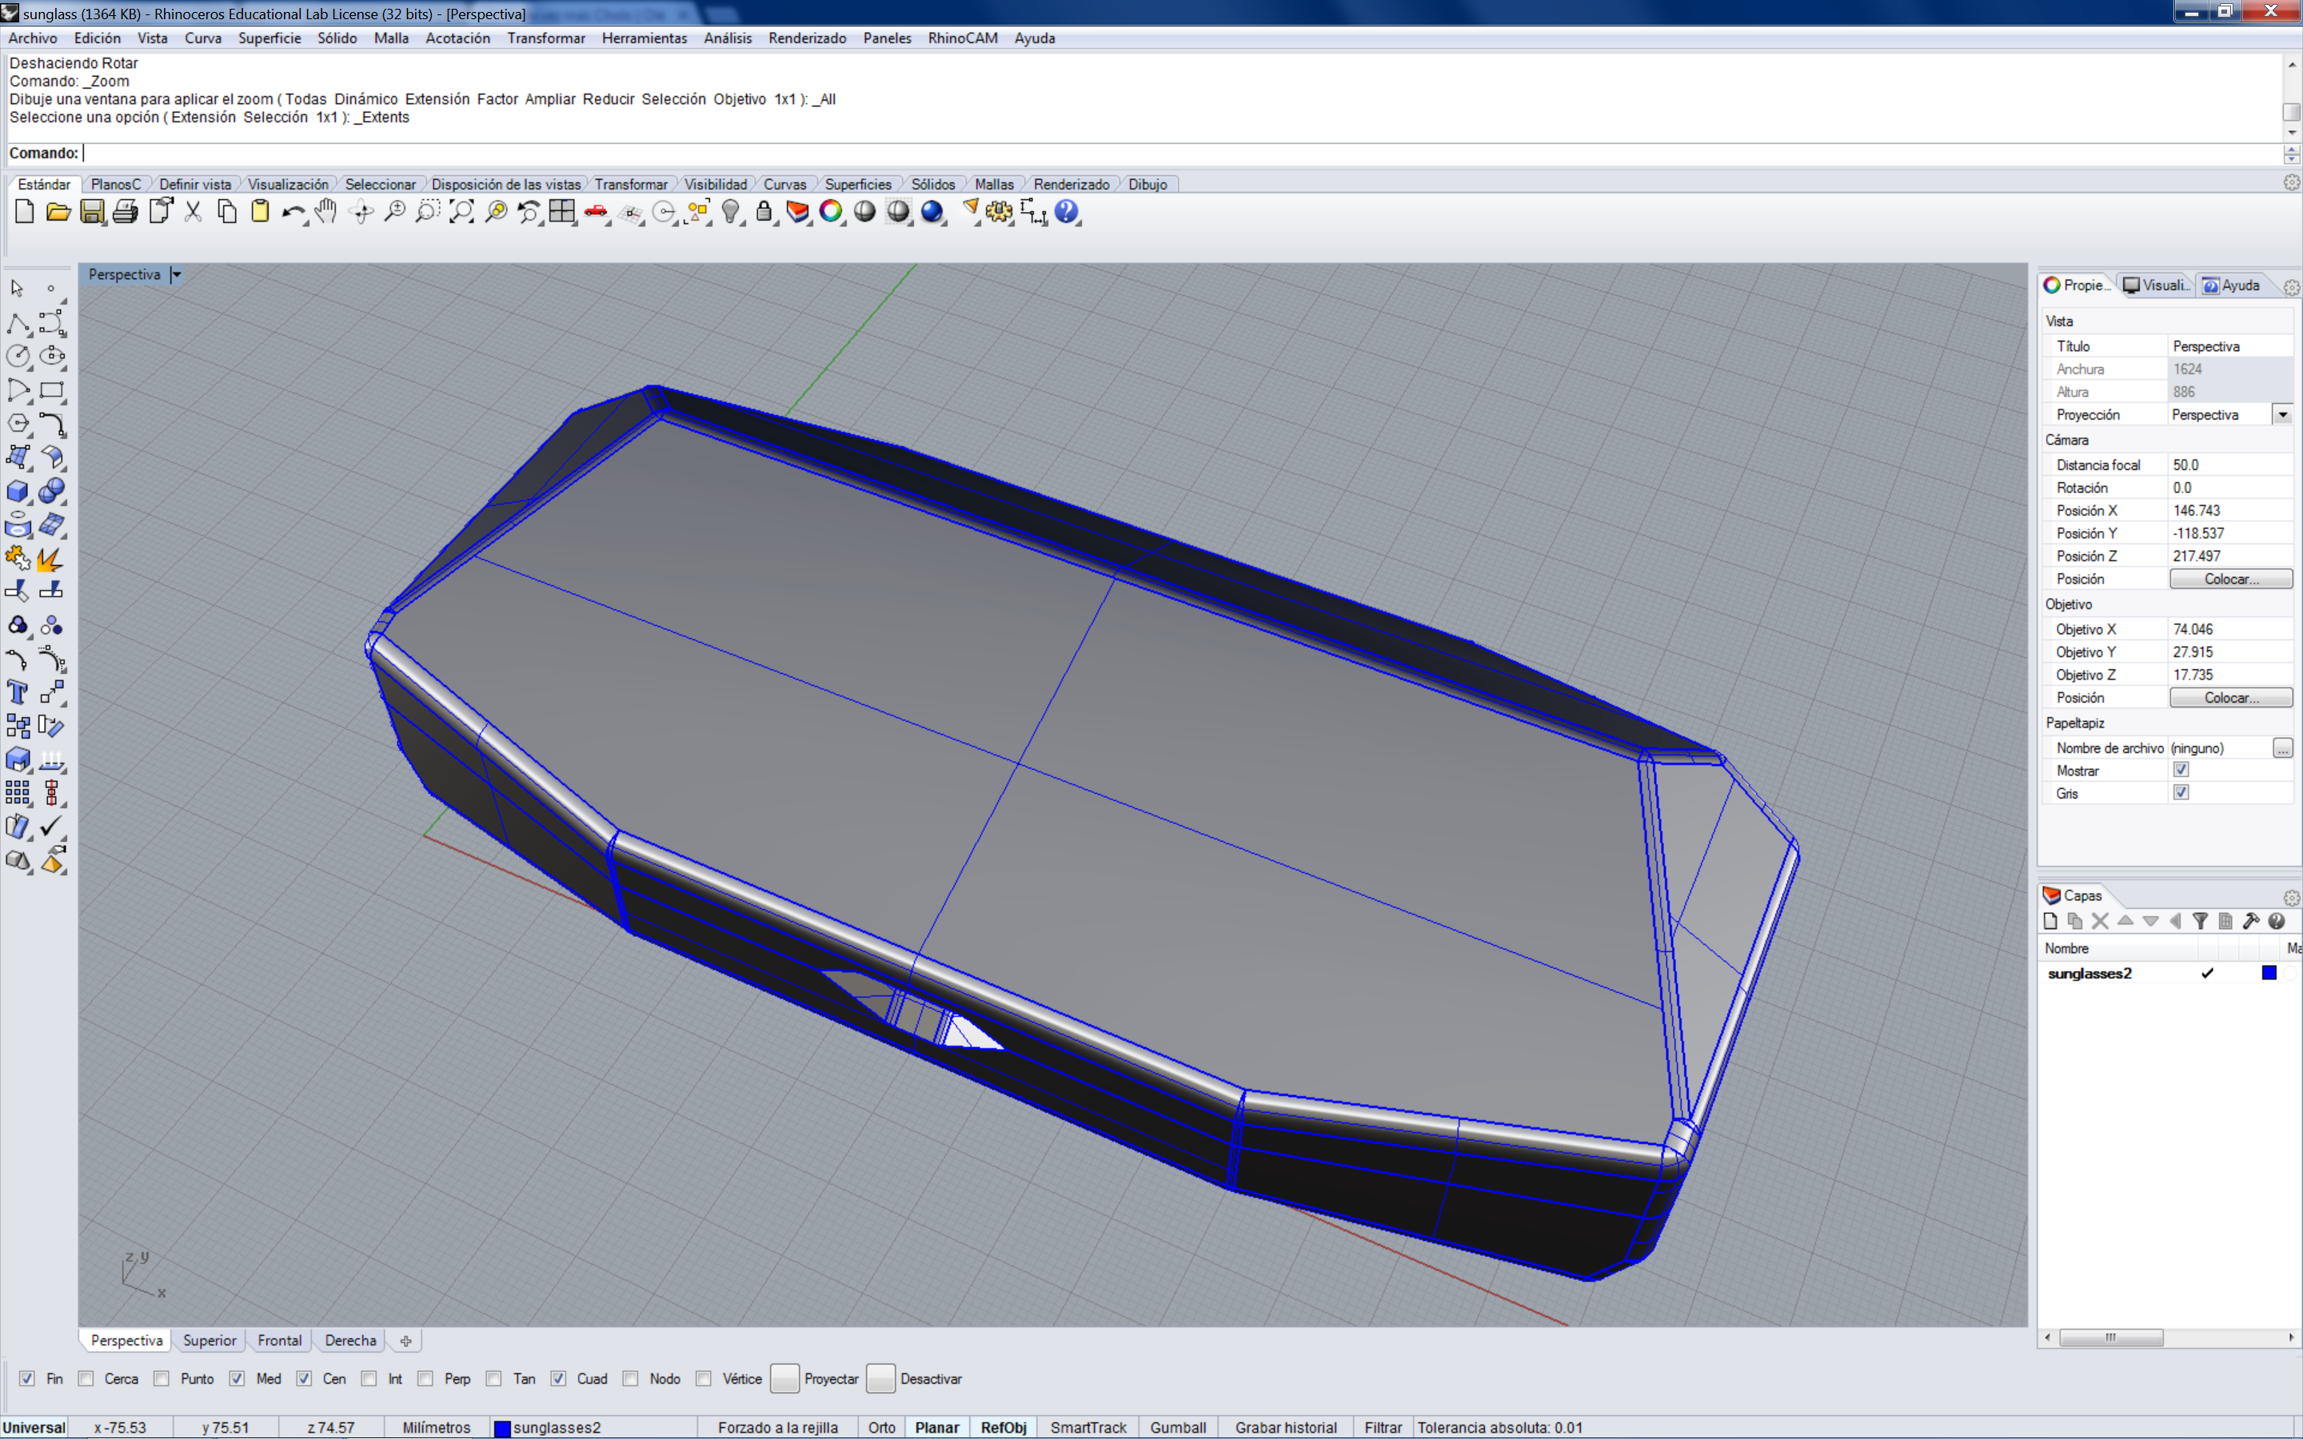The height and width of the screenshot is (1439, 2303).
Task: Select the Pan hand tool
Action: 326,212
